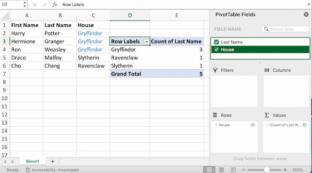Uncheck the Last Name field checkbox
This screenshot has height=173, width=312.
(216, 42)
